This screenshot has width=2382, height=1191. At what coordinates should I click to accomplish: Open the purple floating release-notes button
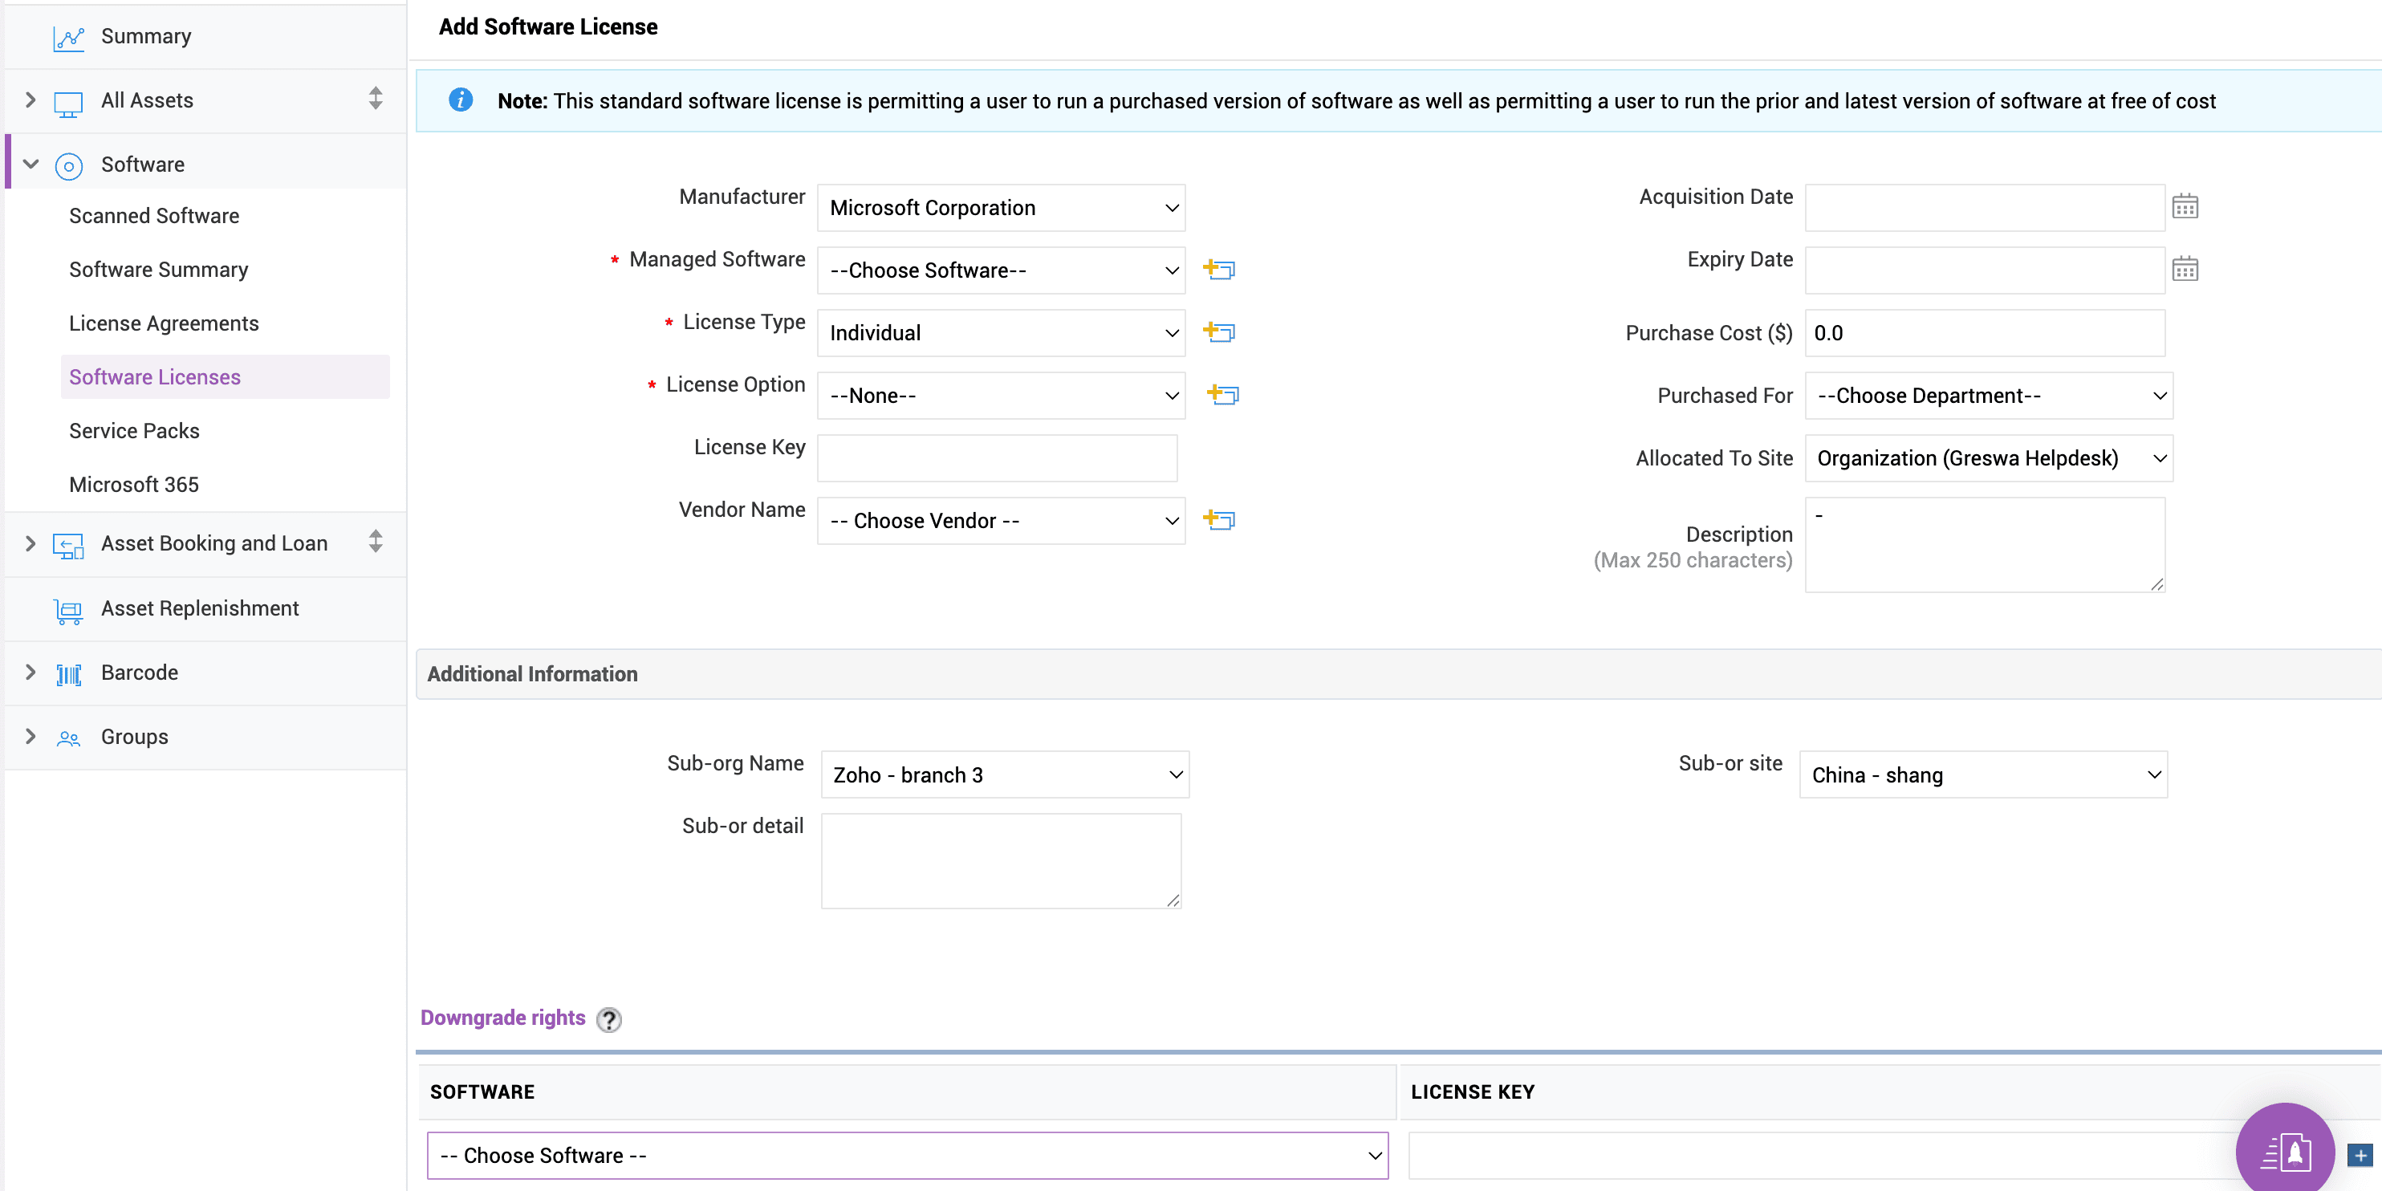click(2285, 1151)
